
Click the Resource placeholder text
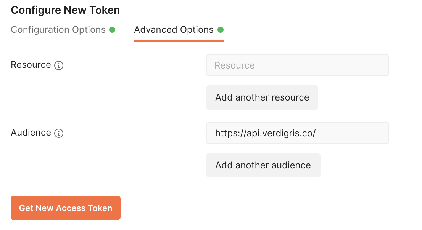tap(234, 65)
